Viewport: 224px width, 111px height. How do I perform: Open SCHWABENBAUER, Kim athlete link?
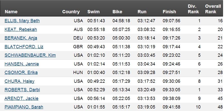(x=30, y=55)
